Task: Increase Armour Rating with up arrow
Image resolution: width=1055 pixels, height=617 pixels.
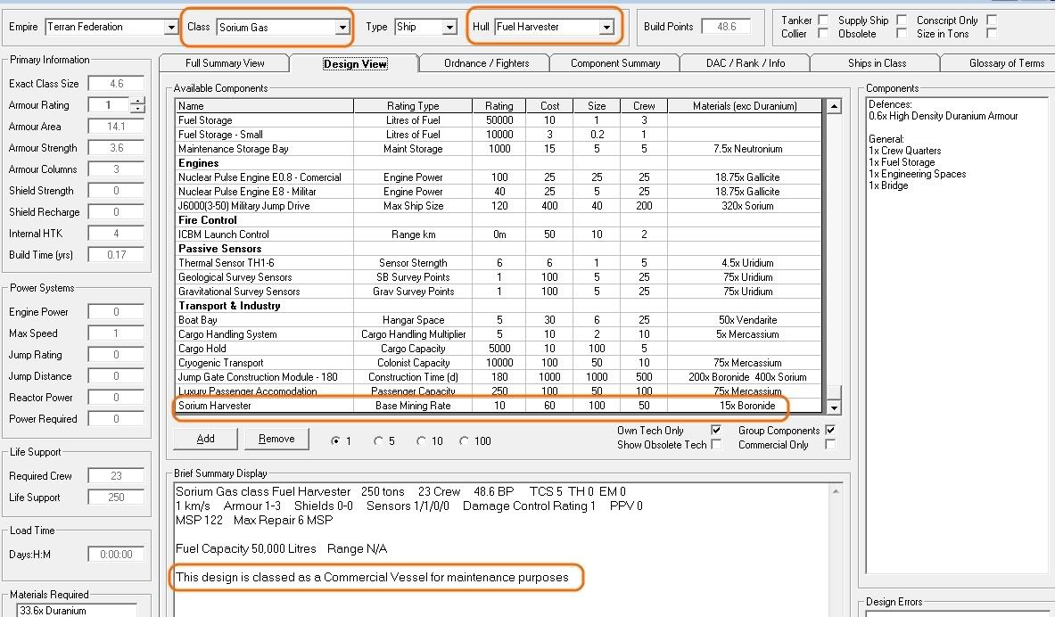Action: 137,101
